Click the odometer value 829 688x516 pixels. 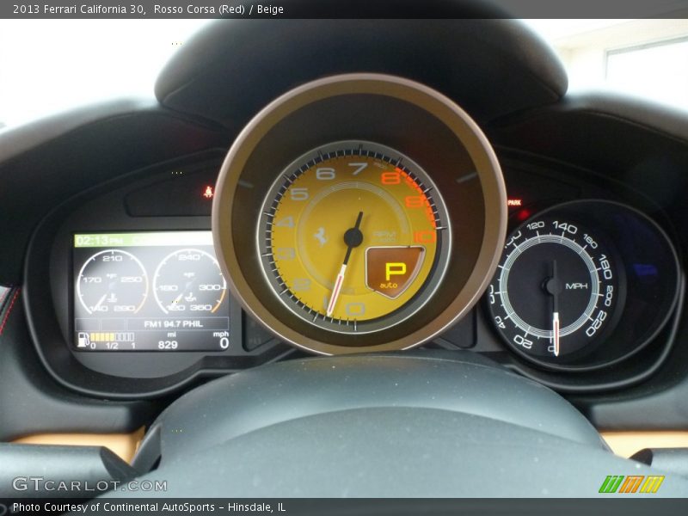[x=168, y=345]
